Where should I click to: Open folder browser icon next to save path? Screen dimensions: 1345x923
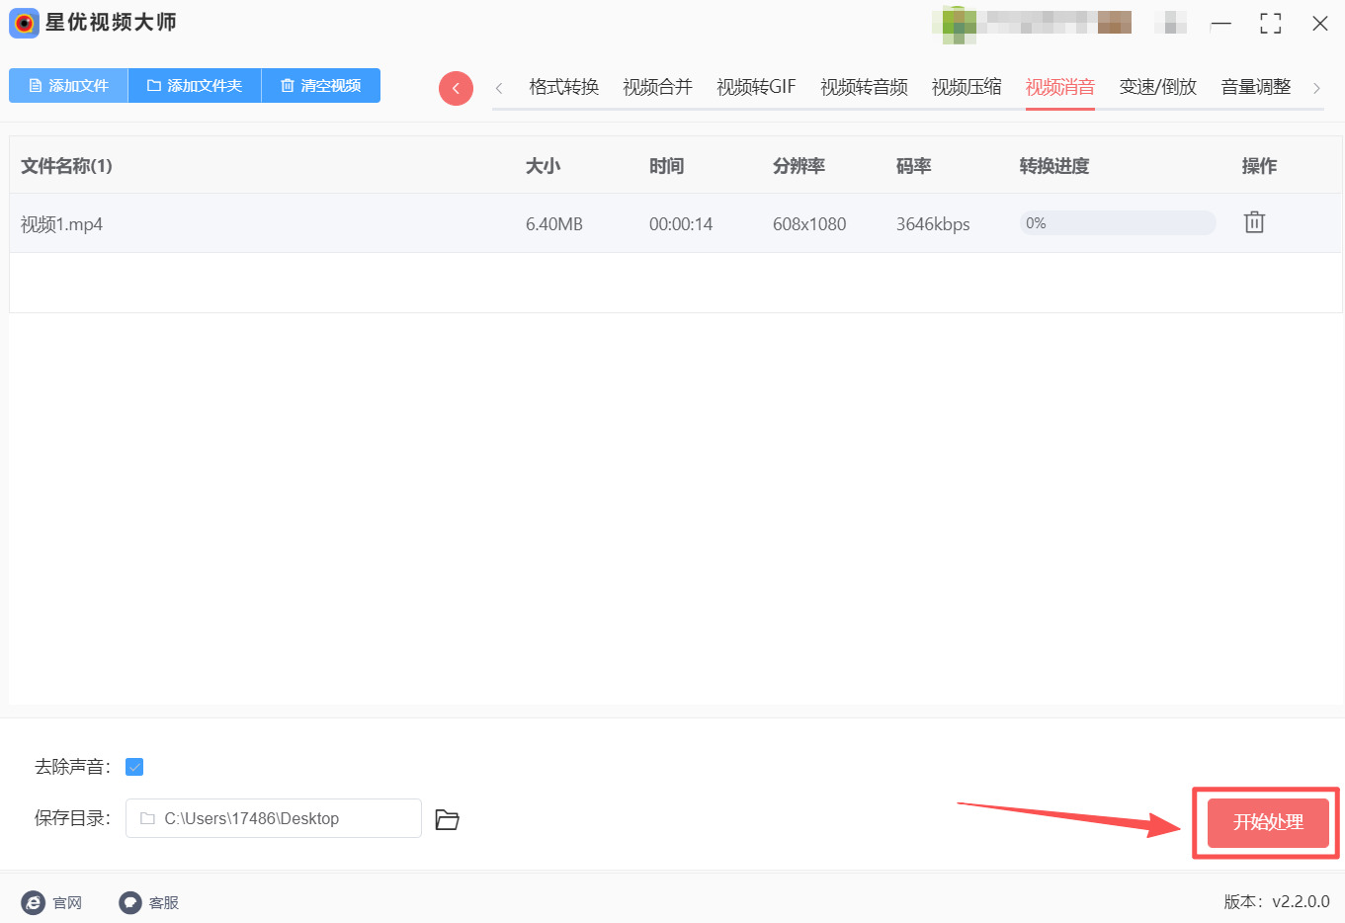coord(448,819)
